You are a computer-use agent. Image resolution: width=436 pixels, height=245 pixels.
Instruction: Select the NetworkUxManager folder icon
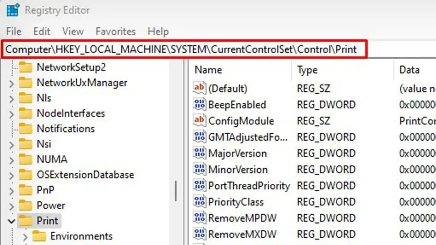(26, 83)
